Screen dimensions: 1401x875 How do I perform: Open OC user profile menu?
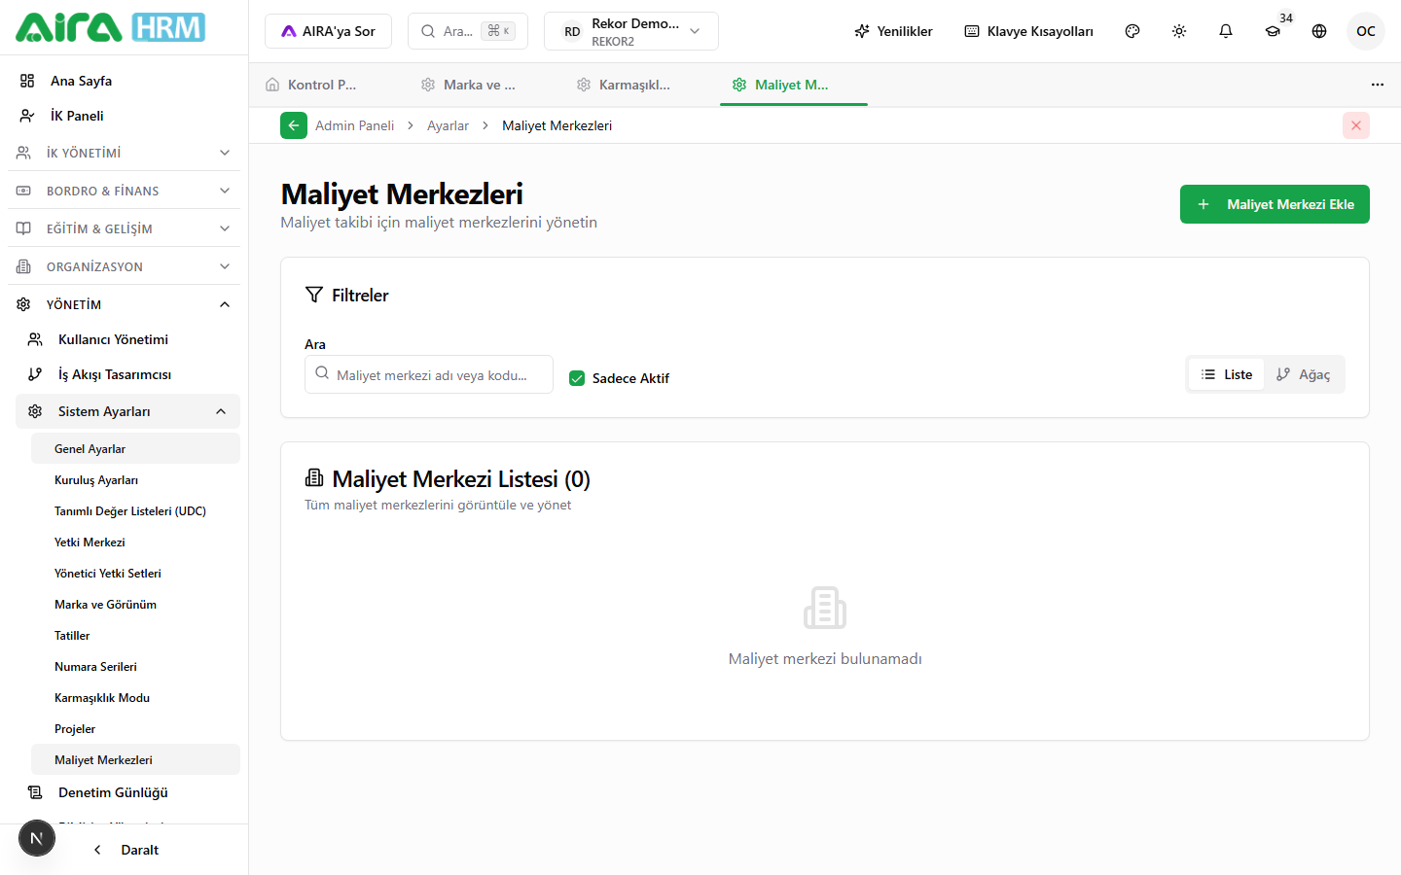point(1366,31)
